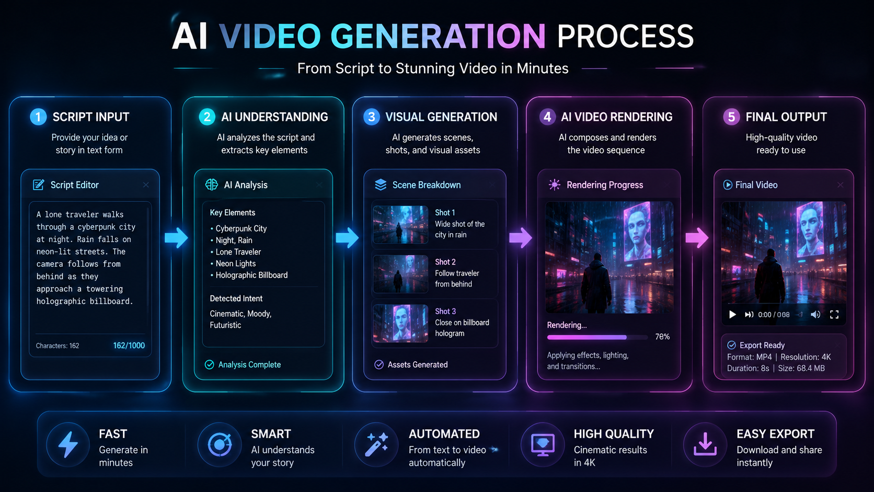Click the HIGH QUALITY monitor icon
874x492 pixels.
click(543, 445)
